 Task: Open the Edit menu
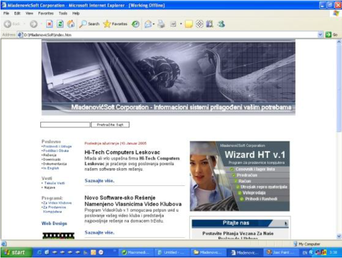point(17,13)
